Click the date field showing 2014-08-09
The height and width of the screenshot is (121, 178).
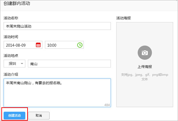tap(23, 45)
